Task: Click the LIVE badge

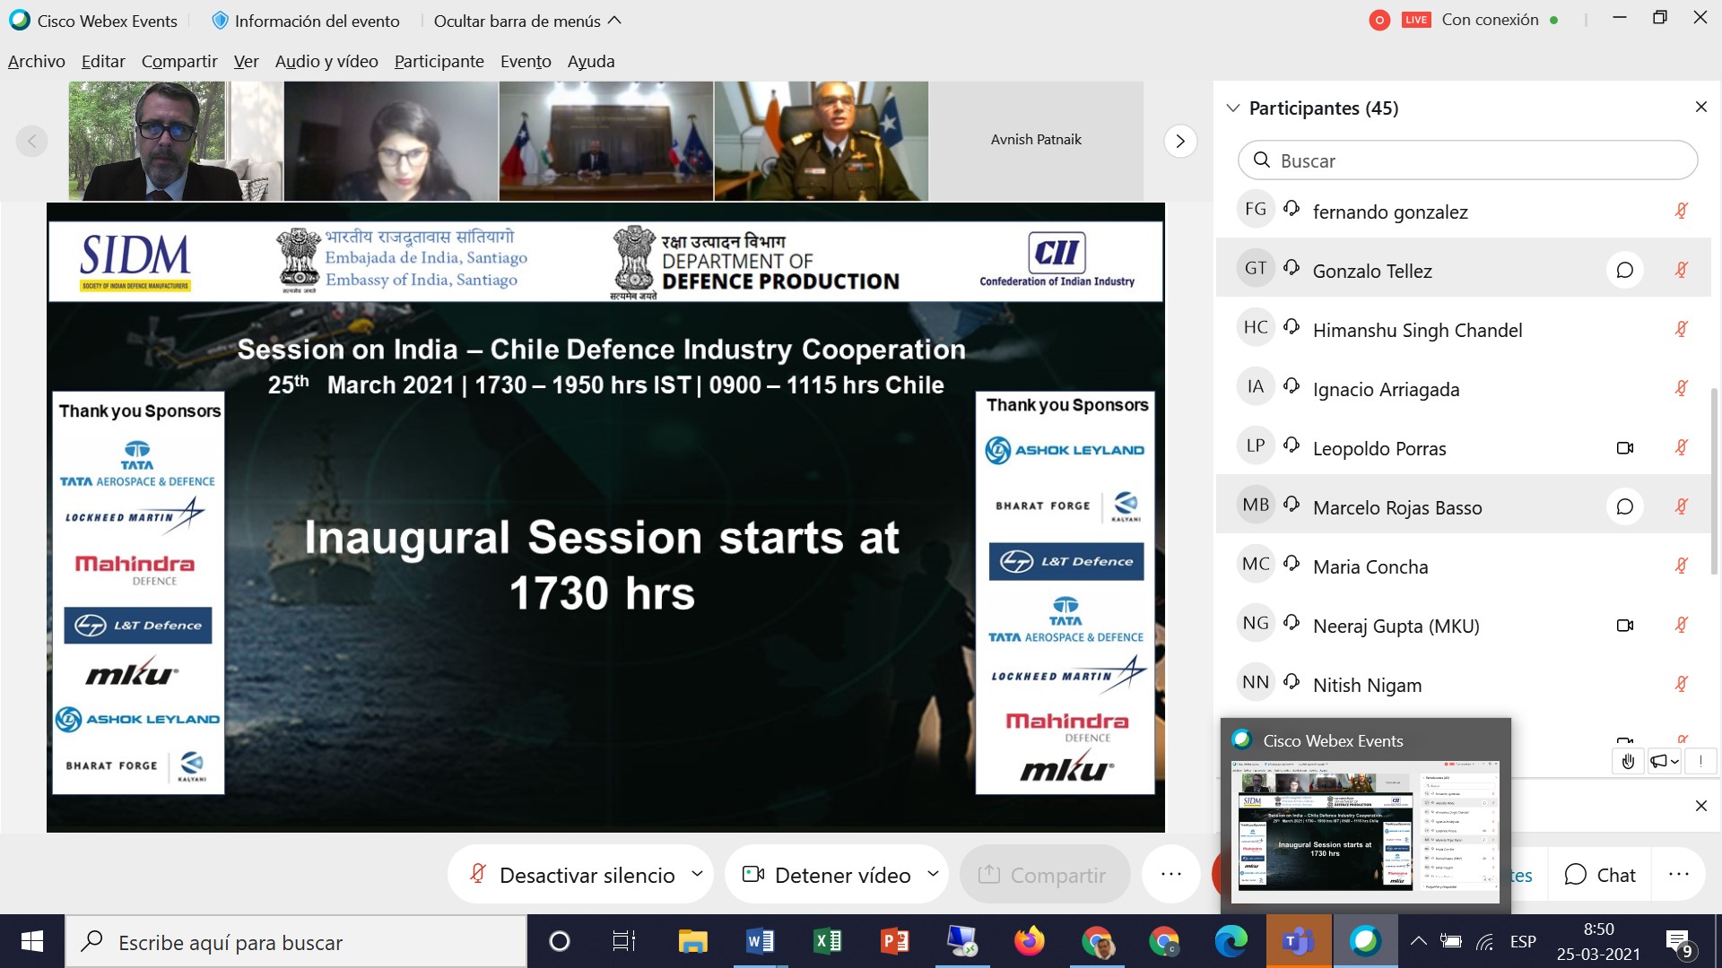Action: pos(1416,20)
